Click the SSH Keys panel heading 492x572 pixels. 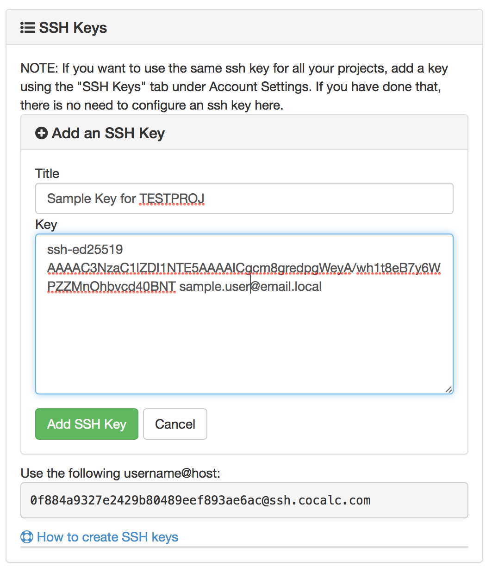click(73, 28)
